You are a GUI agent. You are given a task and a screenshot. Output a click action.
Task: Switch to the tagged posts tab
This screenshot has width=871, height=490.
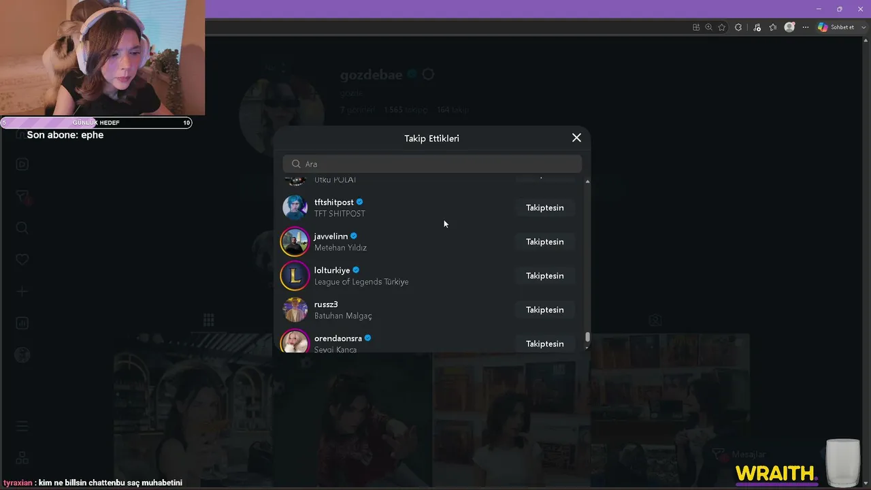click(655, 320)
